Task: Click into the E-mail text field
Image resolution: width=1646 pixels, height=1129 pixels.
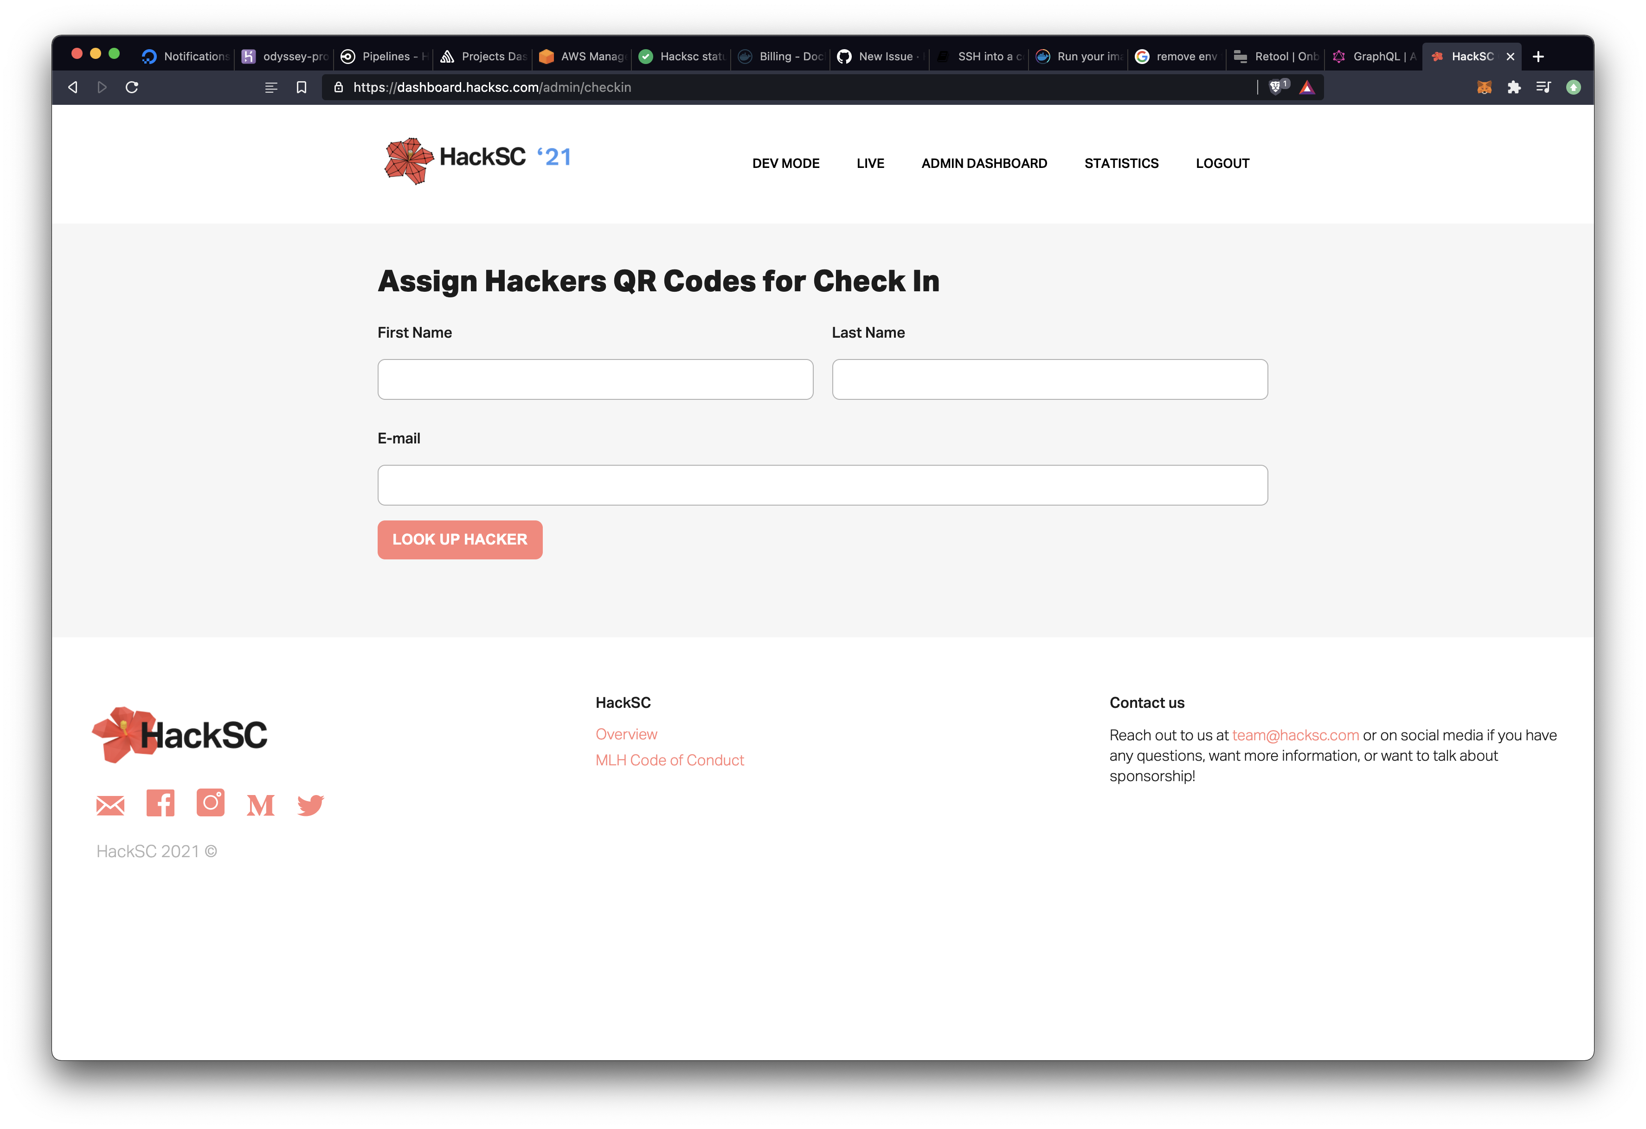Action: point(822,485)
